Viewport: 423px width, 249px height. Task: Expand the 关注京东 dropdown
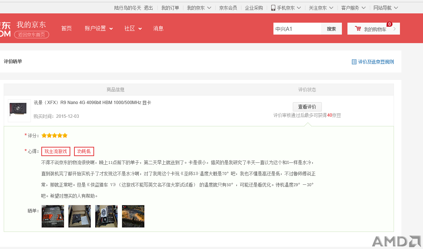pos(331,8)
